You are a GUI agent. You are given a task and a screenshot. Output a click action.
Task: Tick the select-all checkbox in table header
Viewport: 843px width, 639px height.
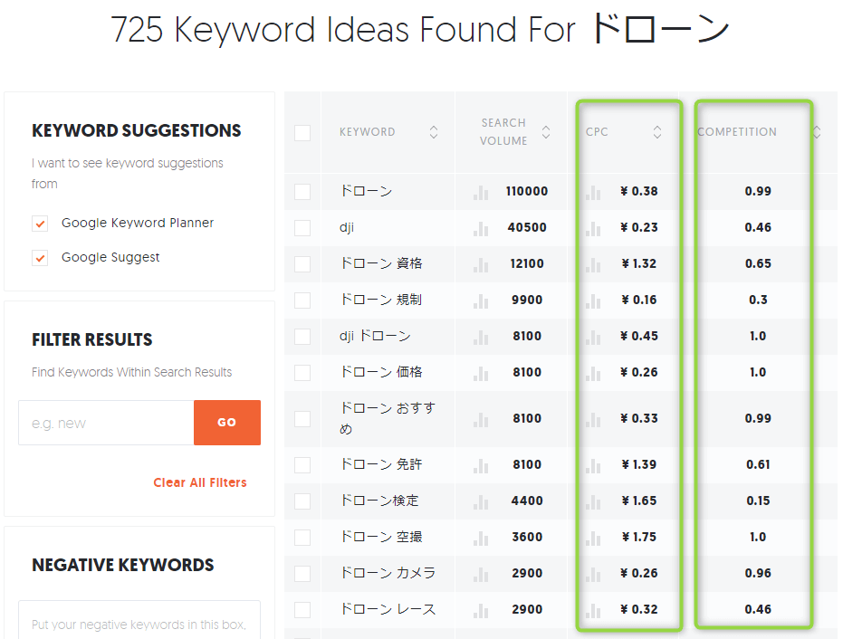point(302,133)
